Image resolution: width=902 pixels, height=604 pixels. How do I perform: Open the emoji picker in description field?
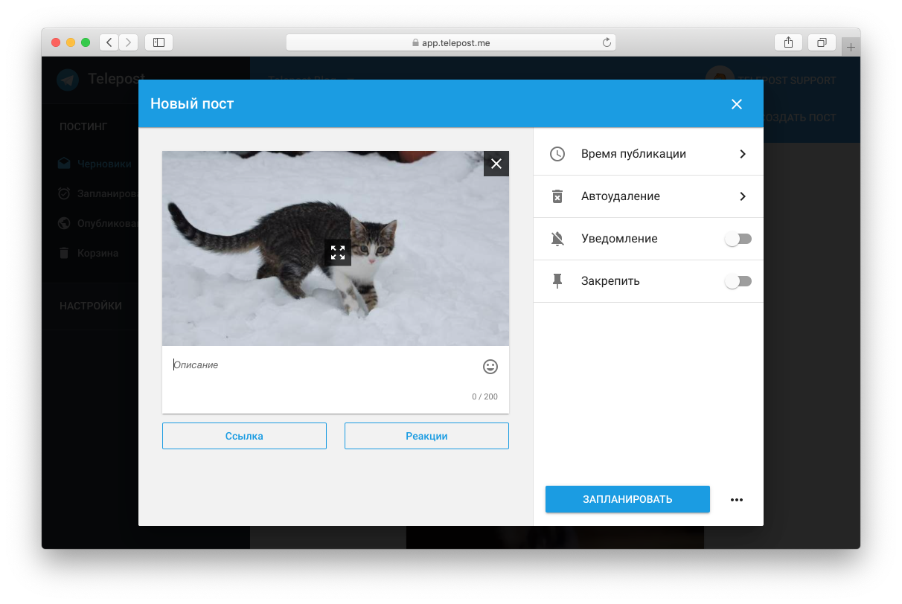click(490, 367)
